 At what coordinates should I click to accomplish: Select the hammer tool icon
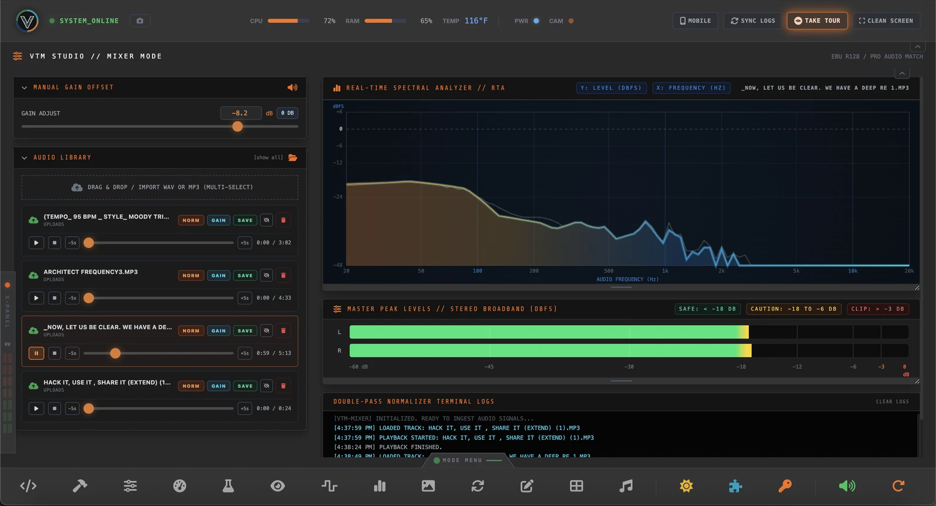tap(80, 486)
